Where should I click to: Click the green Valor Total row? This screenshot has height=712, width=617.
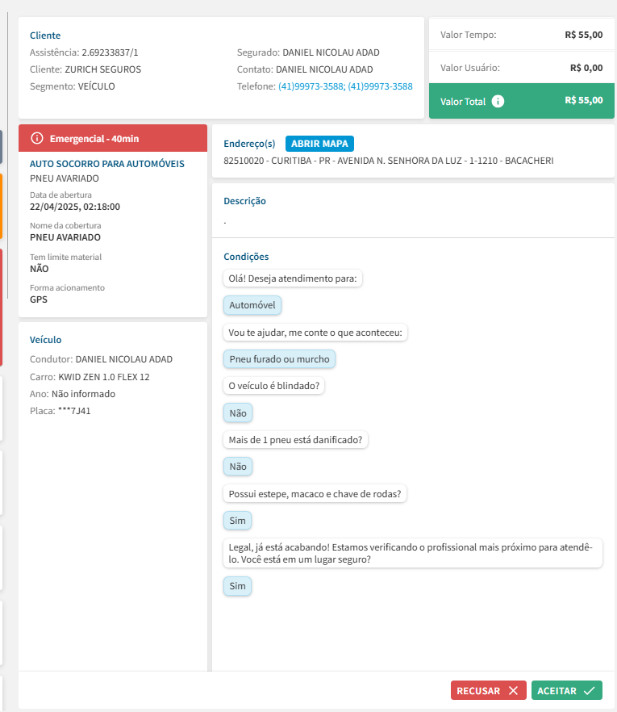[521, 101]
